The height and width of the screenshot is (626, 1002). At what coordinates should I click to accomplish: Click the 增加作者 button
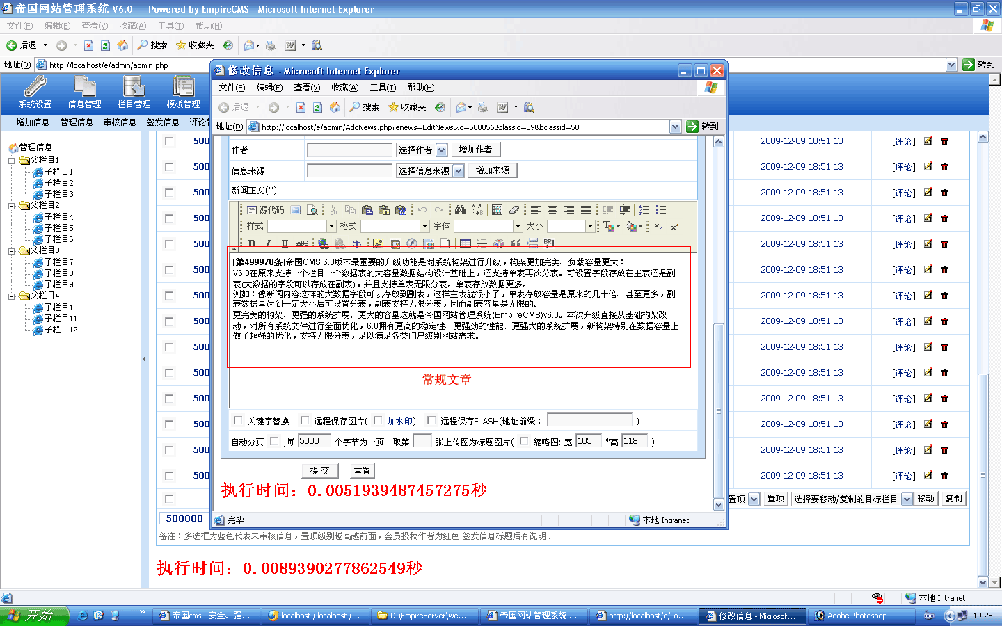pyautogui.click(x=475, y=150)
